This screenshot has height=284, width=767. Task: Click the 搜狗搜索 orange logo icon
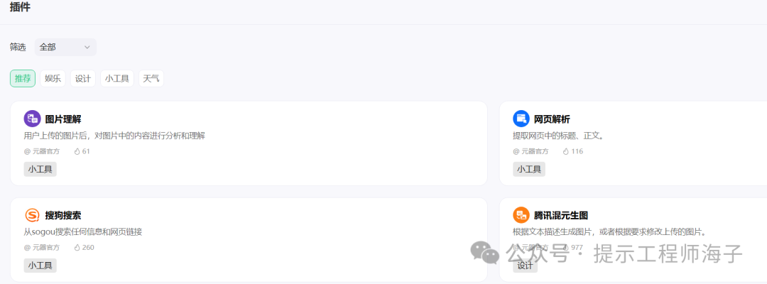pos(32,215)
